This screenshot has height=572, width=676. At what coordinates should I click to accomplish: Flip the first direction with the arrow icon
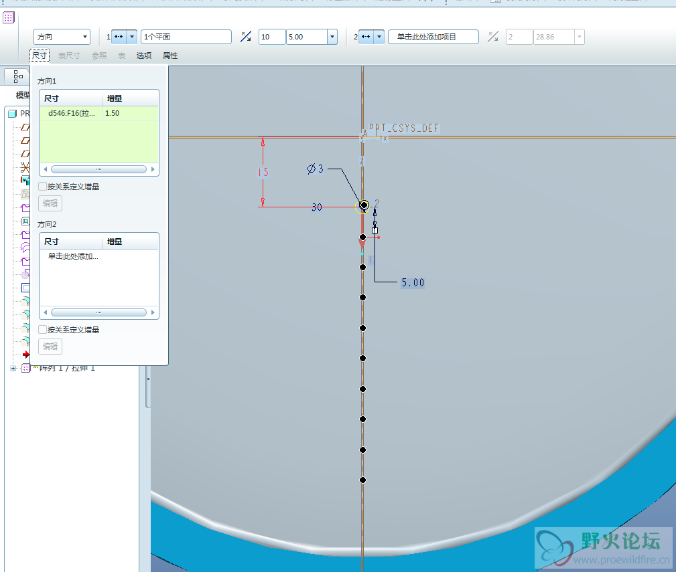tap(246, 37)
